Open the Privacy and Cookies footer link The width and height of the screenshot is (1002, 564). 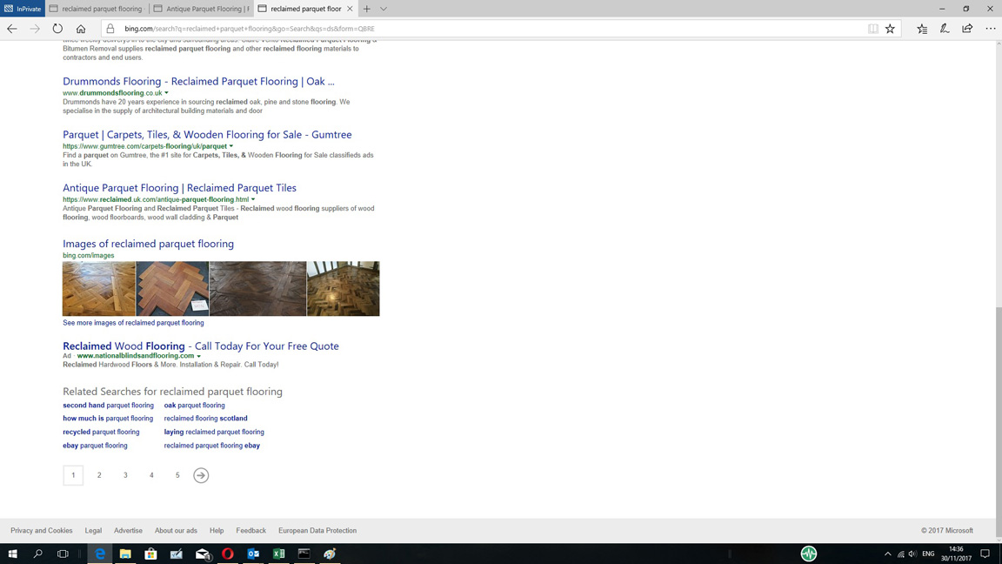(x=42, y=530)
